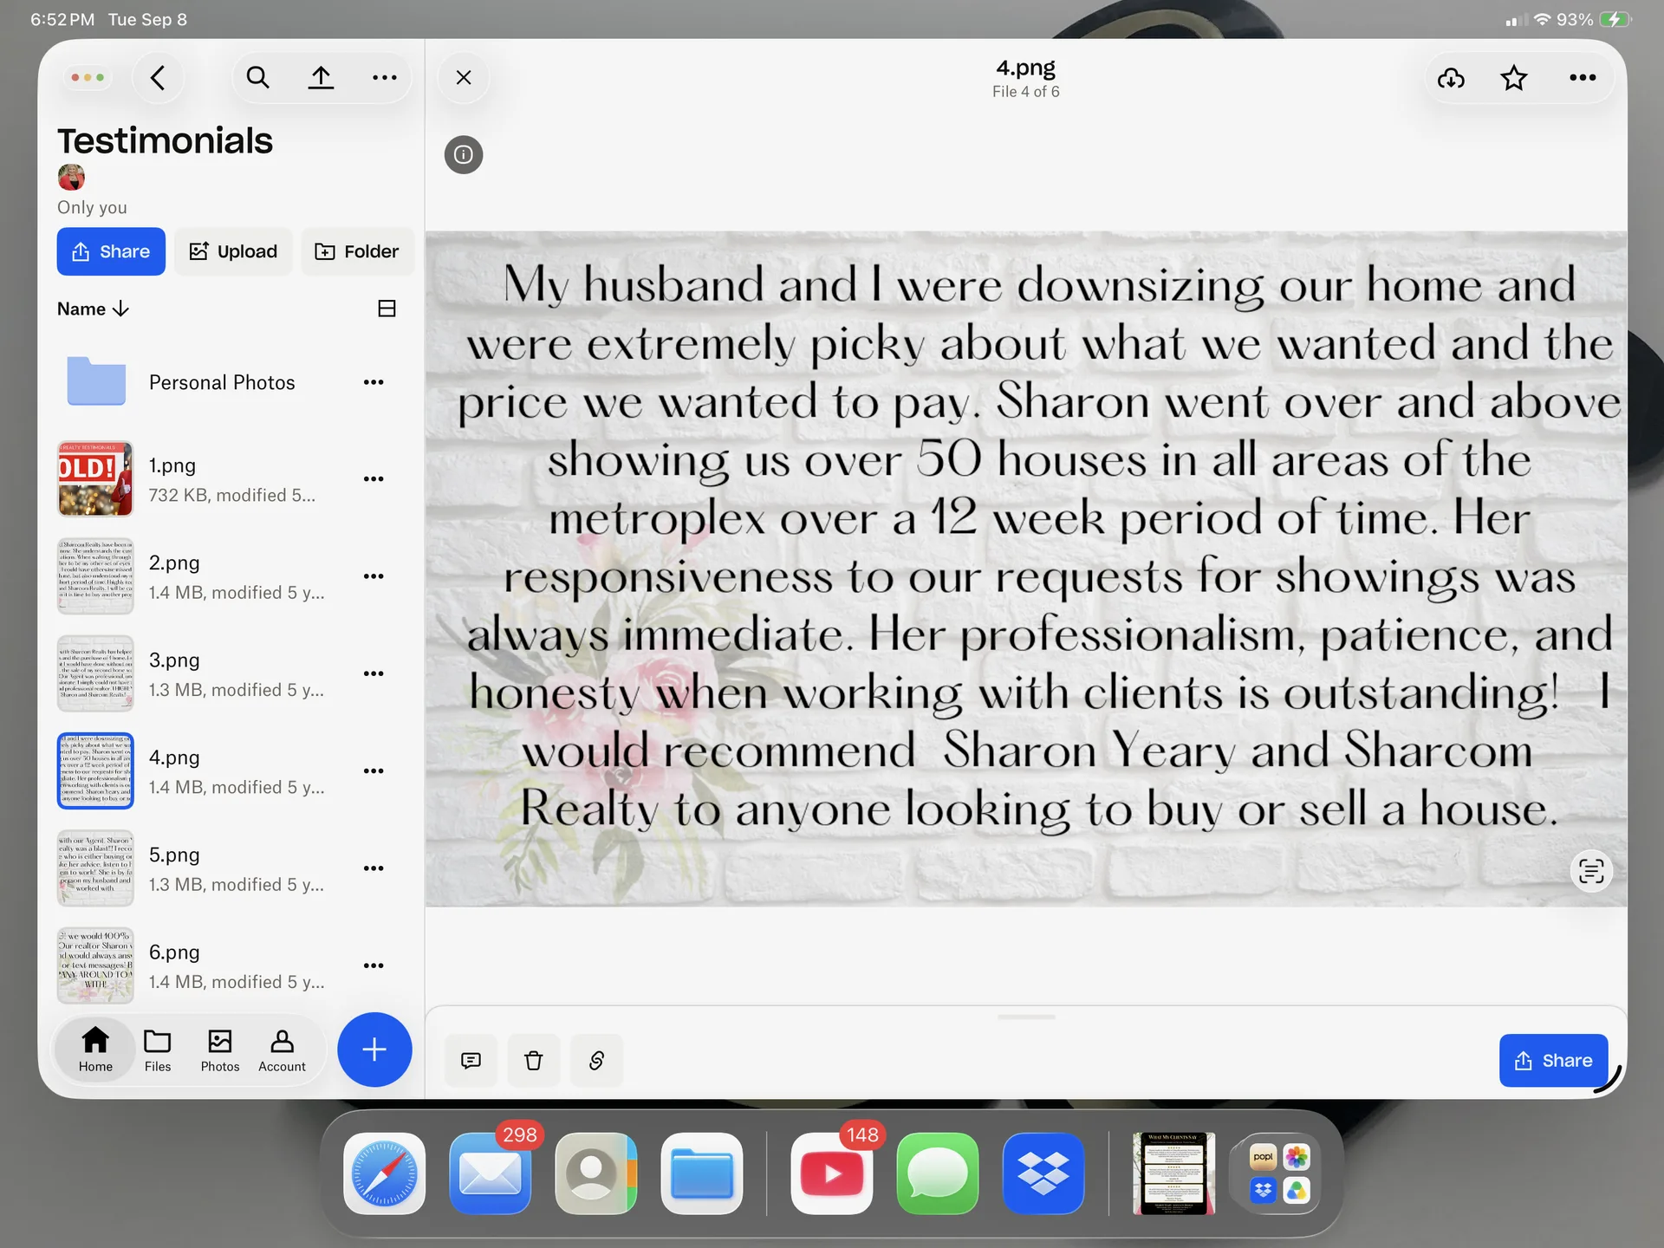Image resolution: width=1664 pixels, height=1248 pixels.
Task: Open Dropbox from the dock
Action: point(1043,1173)
